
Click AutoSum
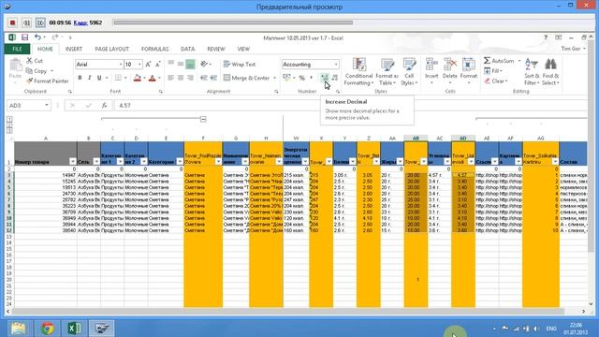tap(499, 61)
